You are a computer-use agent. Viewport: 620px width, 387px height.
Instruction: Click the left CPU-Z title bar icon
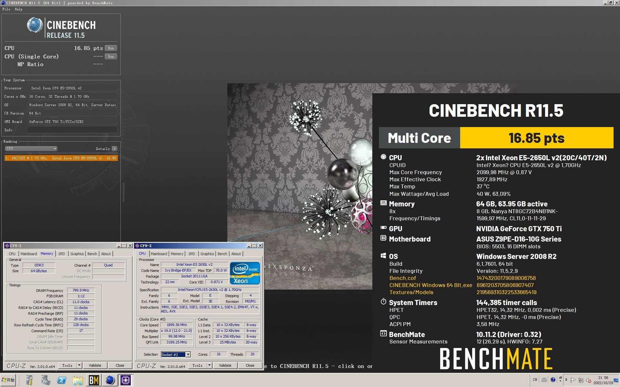click(7, 246)
